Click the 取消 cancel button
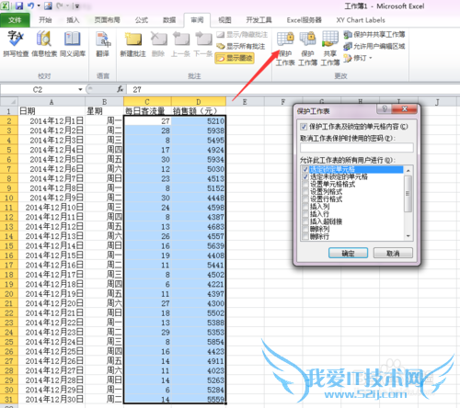 pyautogui.click(x=393, y=253)
